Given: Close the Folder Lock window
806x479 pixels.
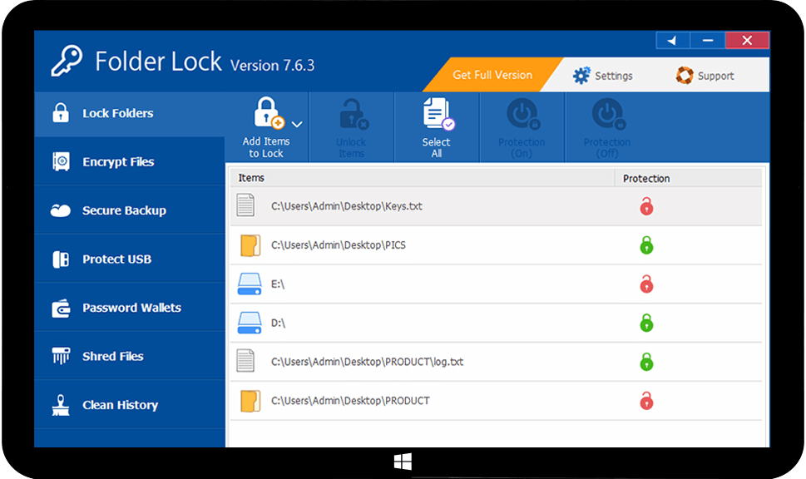Looking at the screenshot, I should click(x=748, y=40).
